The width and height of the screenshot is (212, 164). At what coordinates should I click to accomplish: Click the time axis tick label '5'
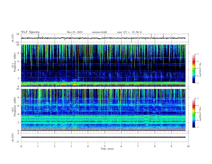point(105,146)
